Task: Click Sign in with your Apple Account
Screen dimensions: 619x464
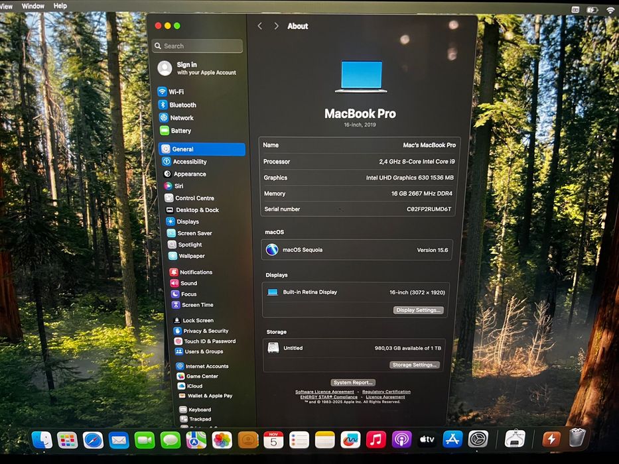Action: tap(196, 68)
